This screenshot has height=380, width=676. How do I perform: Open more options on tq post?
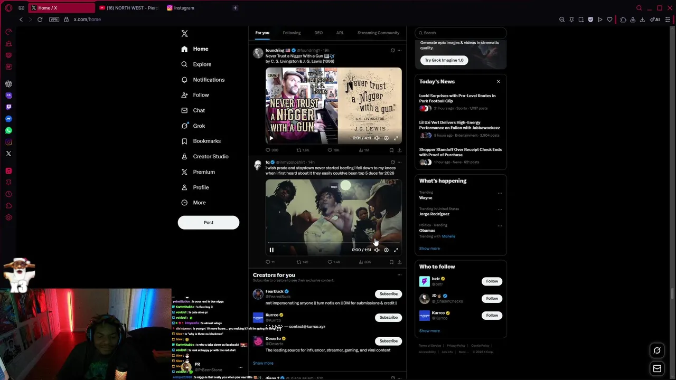coord(399,162)
